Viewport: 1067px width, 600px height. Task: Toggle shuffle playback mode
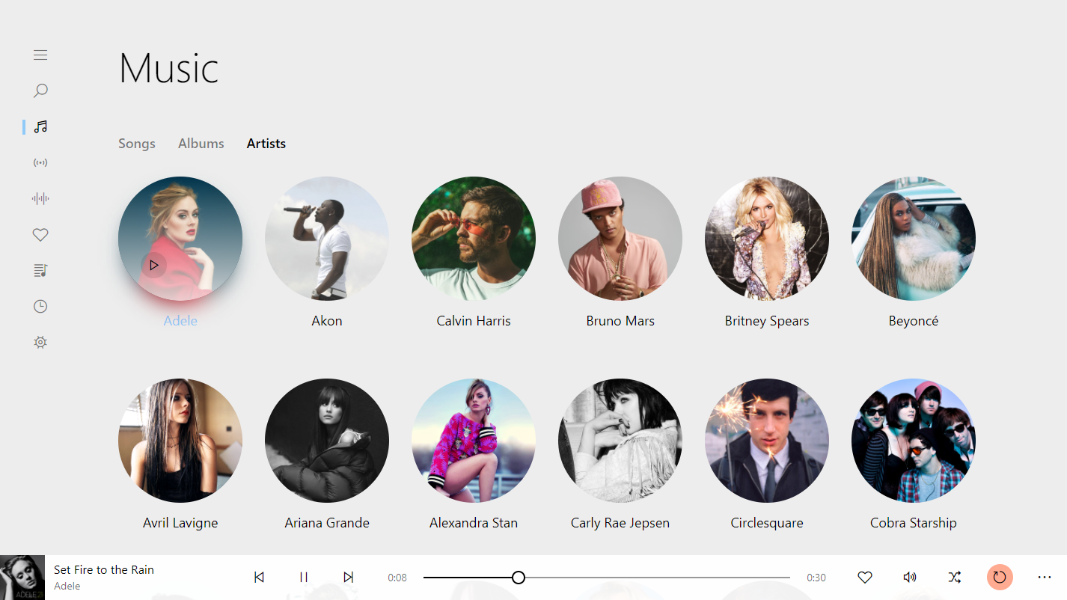tap(955, 577)
